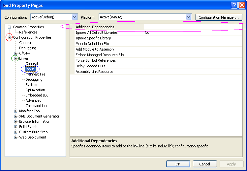Select Optimization under Linker

tap(35, 90)
